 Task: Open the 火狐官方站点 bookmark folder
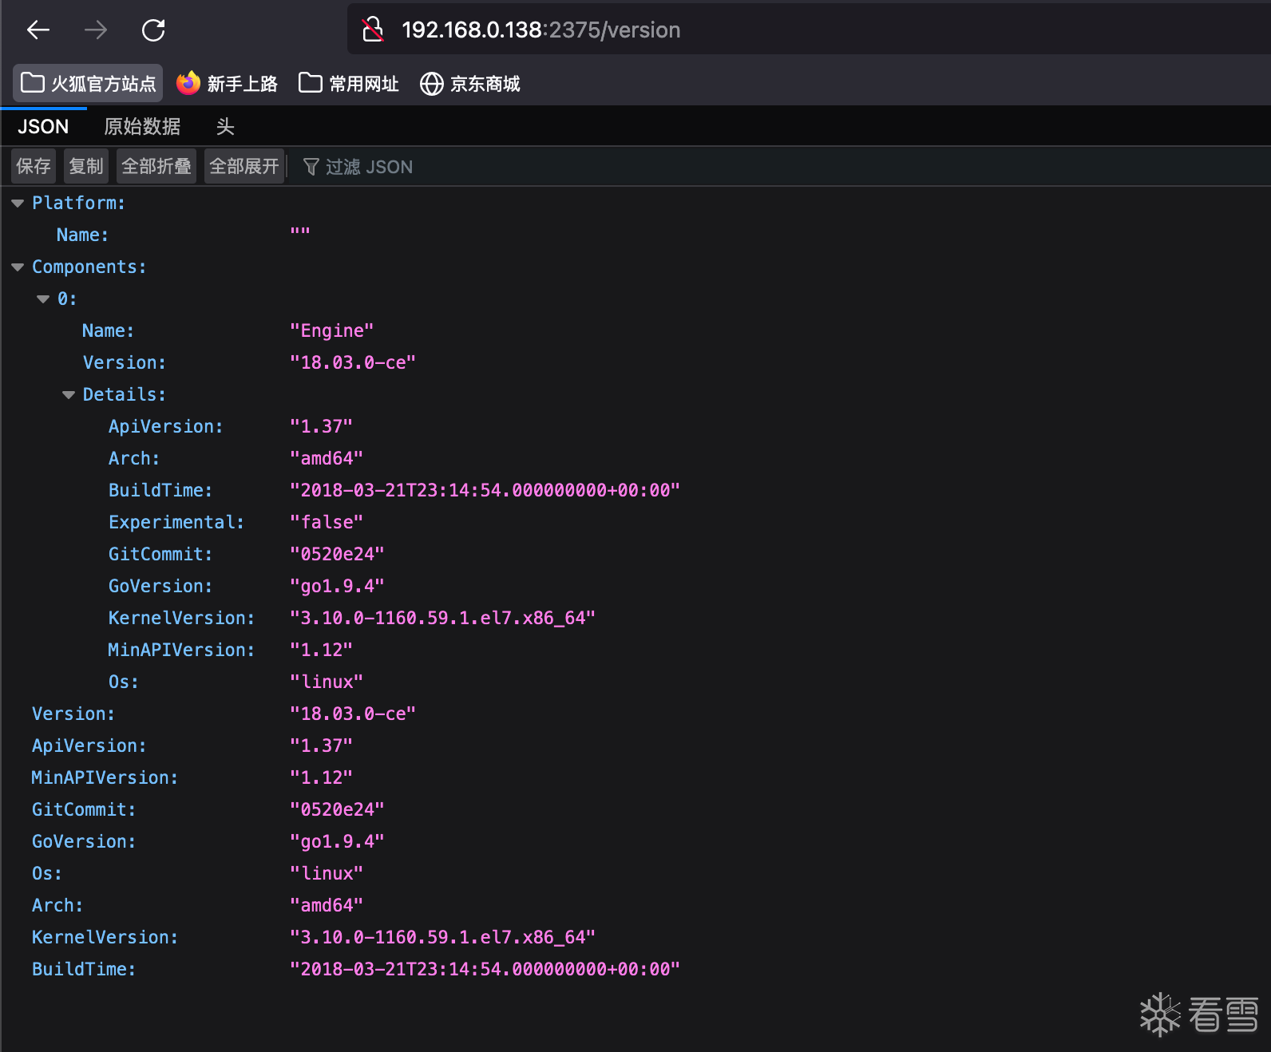pyautogui.click(x=88, y=84)
